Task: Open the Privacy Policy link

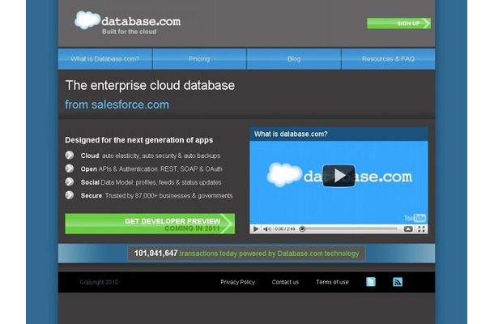Action: [x=238, y=282]
